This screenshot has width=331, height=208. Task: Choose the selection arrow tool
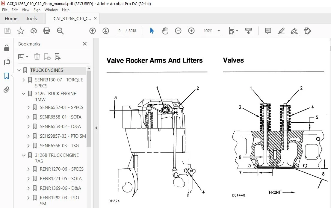152,31
